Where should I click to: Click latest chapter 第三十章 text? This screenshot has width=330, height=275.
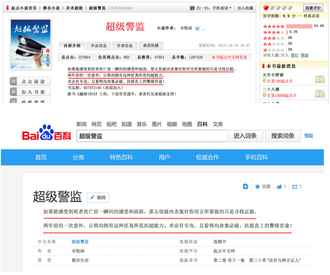pos(275,261)
